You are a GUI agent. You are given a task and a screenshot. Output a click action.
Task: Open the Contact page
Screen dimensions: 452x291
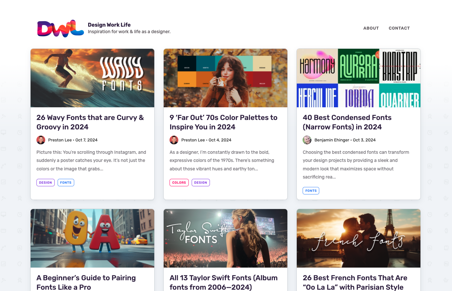[x=399, y=28]
